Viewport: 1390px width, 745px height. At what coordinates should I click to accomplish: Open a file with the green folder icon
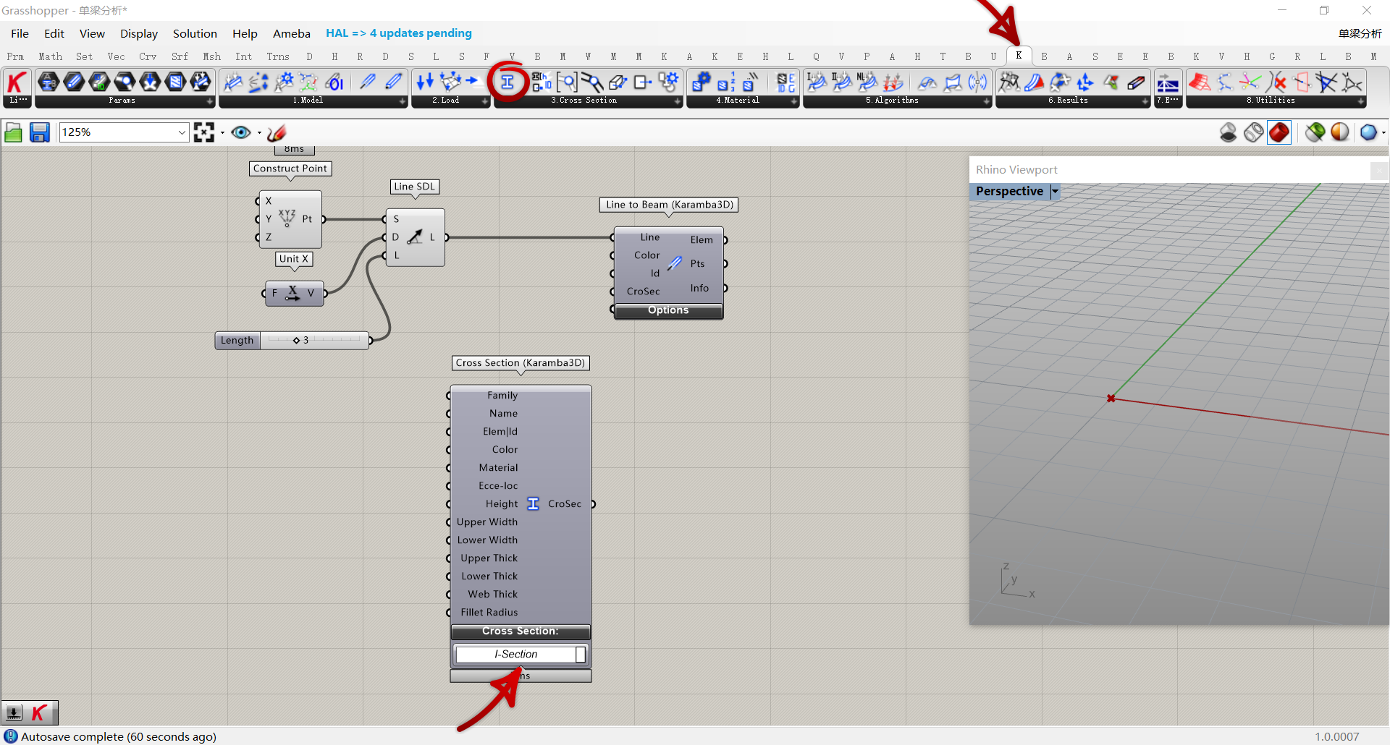13,132
